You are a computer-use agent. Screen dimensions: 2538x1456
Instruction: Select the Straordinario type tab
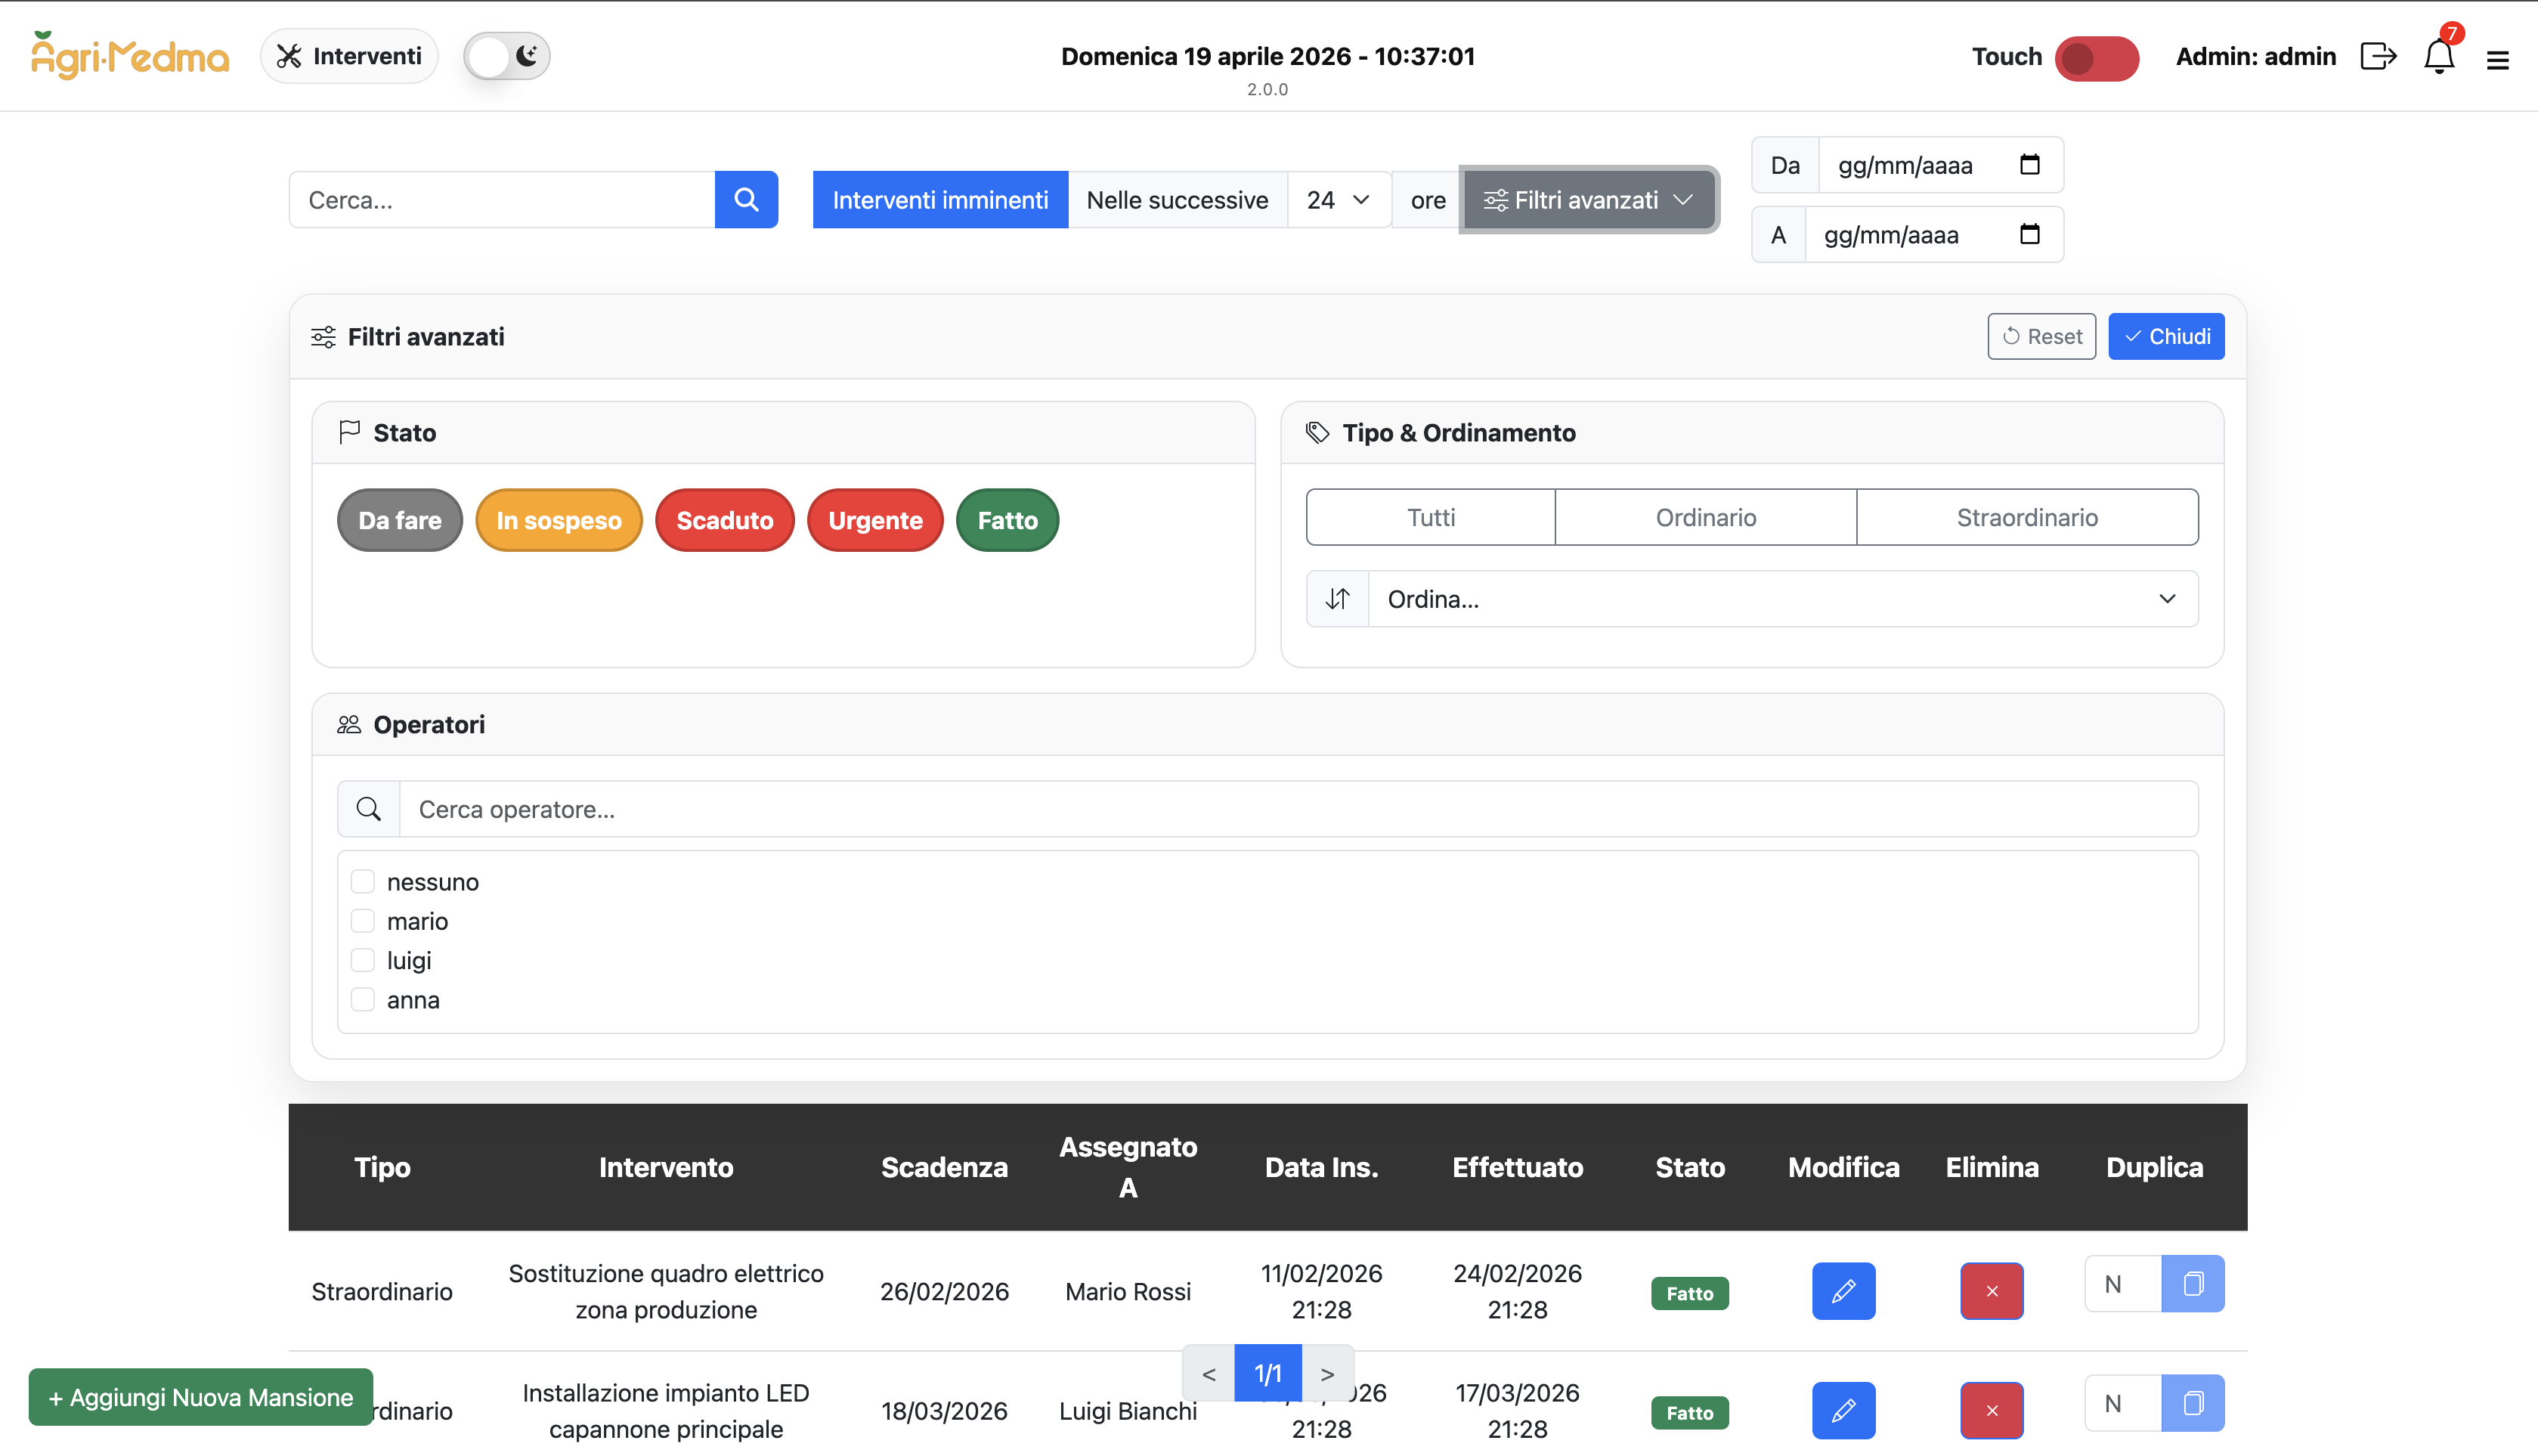2027,517
